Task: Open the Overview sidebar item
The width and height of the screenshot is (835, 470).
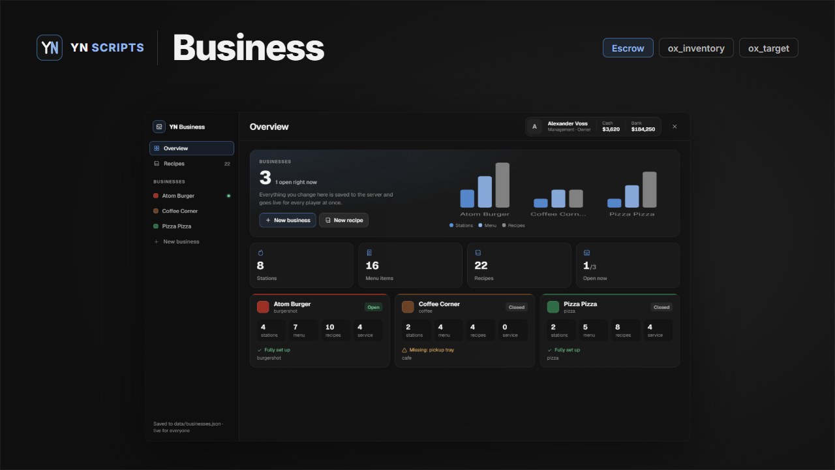Action: point(192,148)
